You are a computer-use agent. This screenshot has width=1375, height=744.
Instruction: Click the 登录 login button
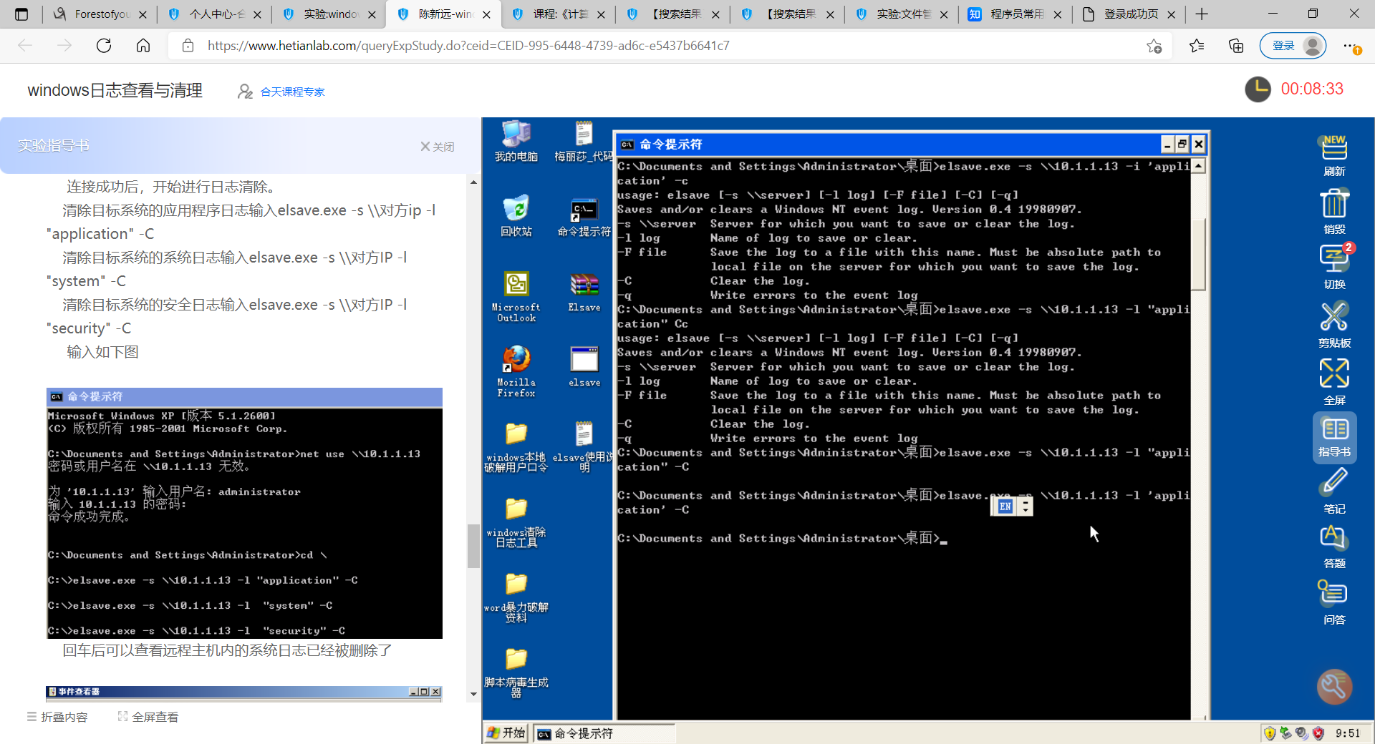coord(1293,46)
